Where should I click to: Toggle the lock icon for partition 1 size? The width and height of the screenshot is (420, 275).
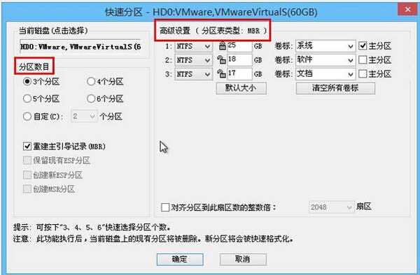[222, 46]
